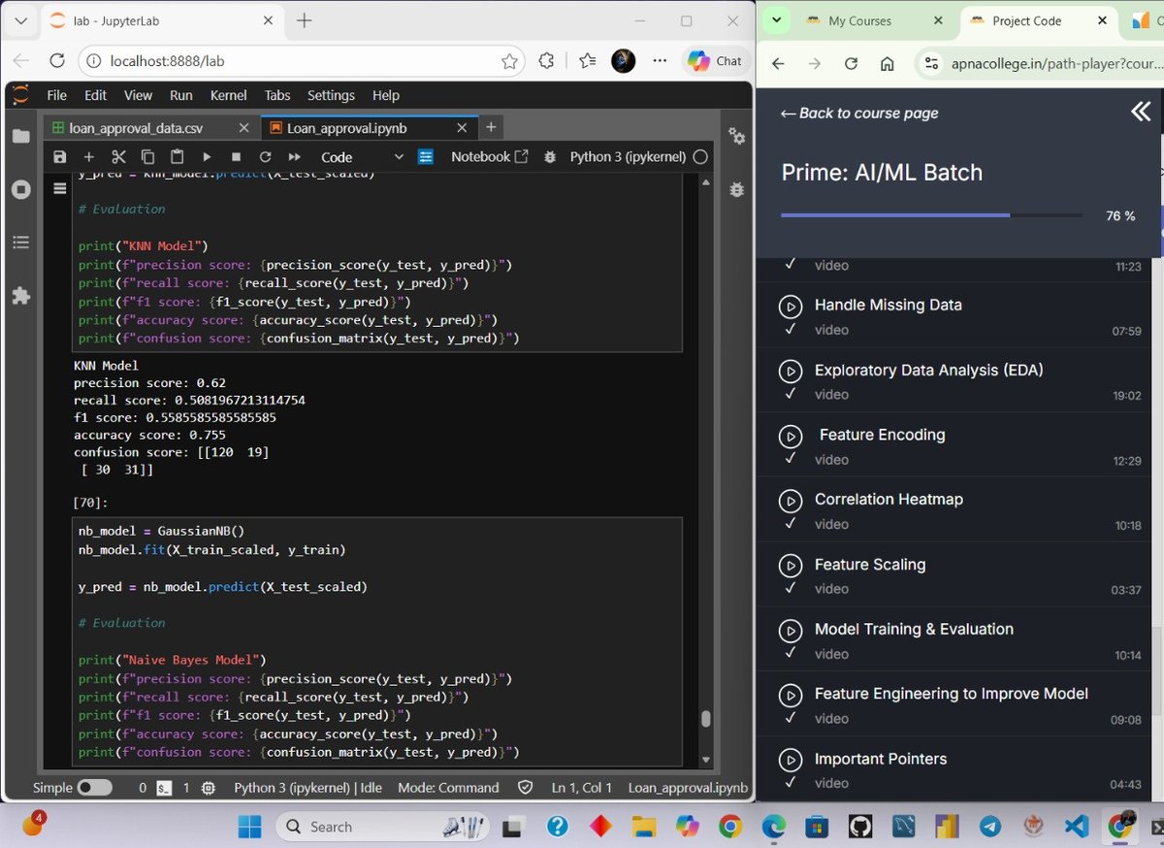Open the cell type Code dropdown
Screen dimensions: 1164x848
coord(363,156)
